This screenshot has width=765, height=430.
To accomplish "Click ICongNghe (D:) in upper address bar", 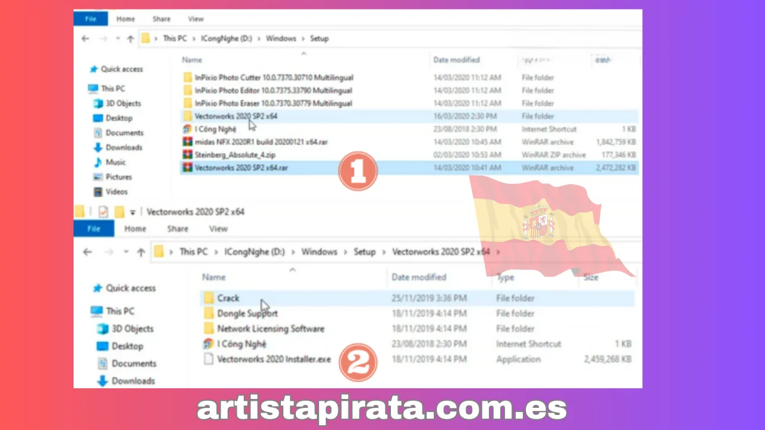I will [226, 38].
